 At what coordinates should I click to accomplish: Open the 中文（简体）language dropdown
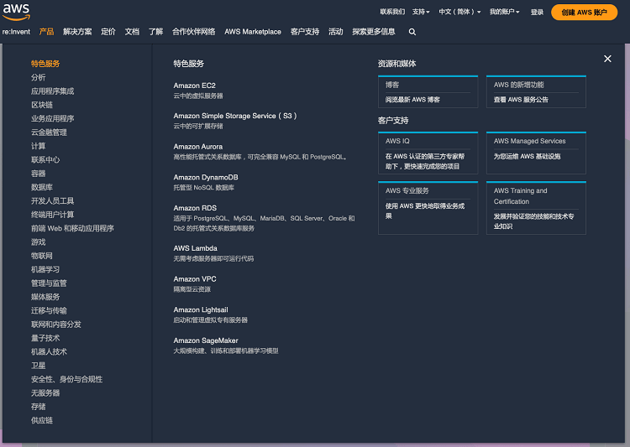tap(459, 12)
